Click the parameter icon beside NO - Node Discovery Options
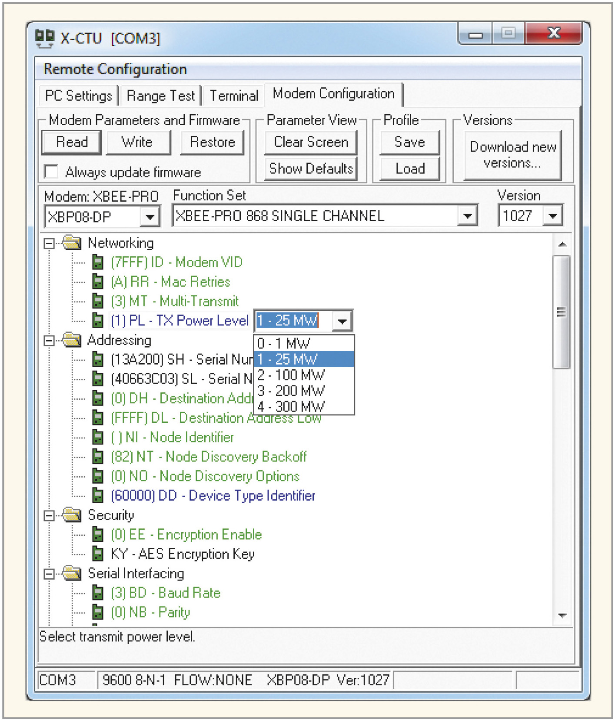Screen dimensions: 615x720 tap(98, 476)
